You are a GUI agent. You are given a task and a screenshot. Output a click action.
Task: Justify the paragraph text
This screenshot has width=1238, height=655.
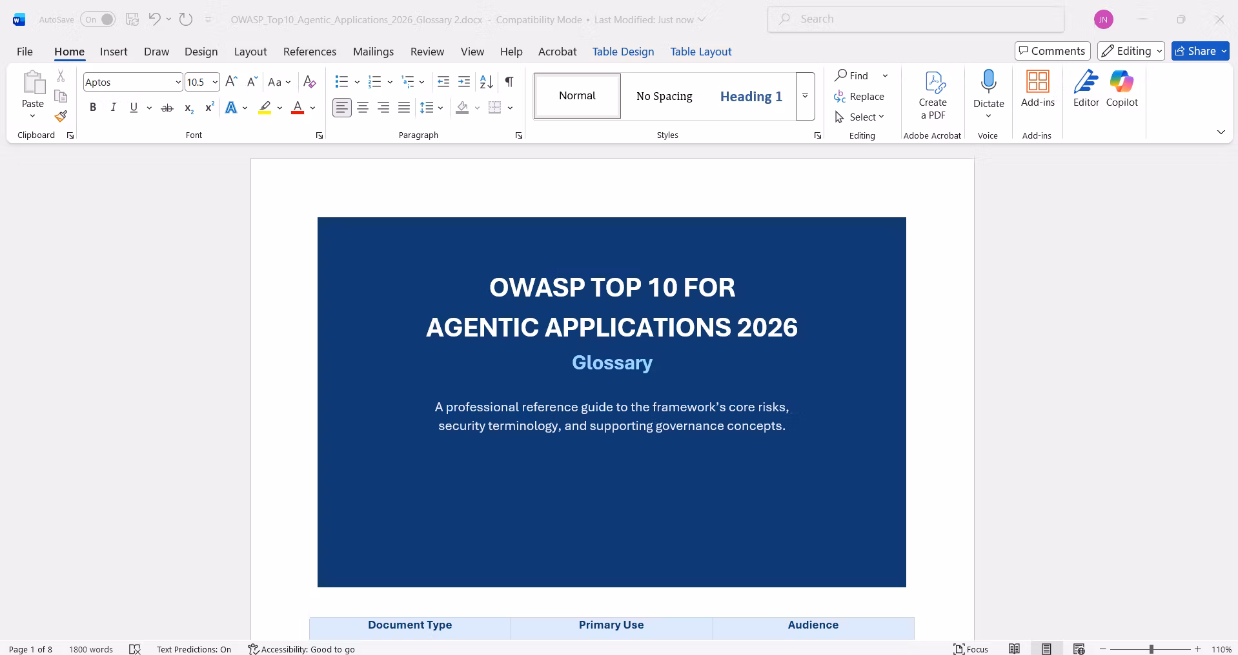click(404, 108)
